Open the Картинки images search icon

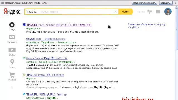(12, 37)
